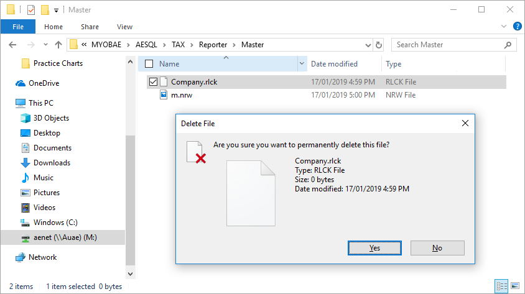
Task: Click the Properties quick access icon
Action: 31,10
